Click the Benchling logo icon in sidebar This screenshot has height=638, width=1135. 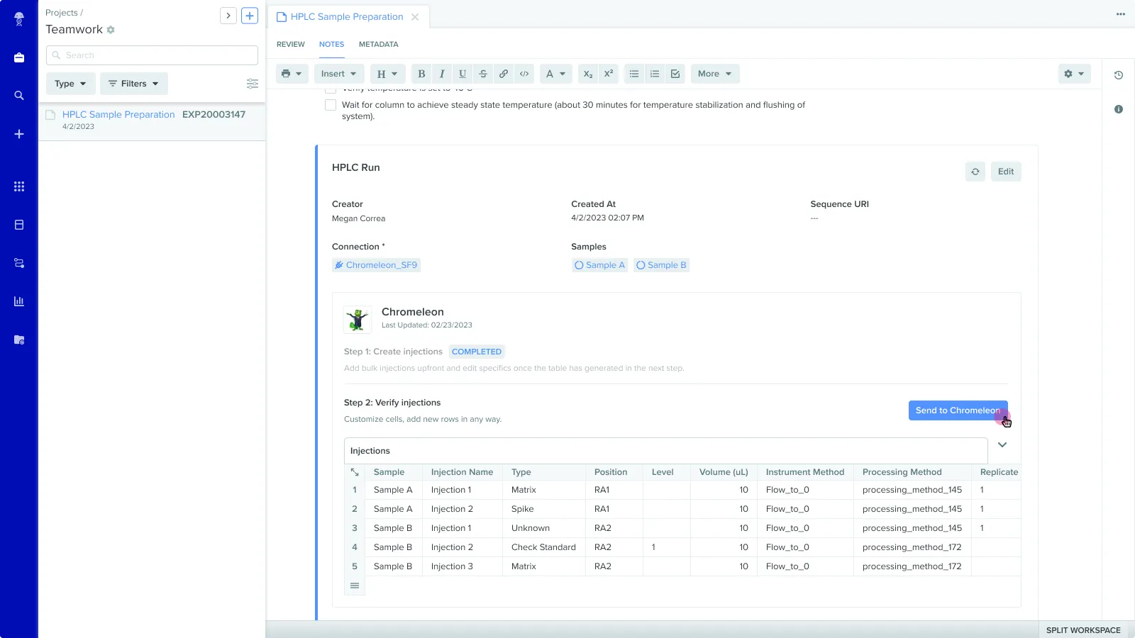pyautogui.click(x=19, y=19)
